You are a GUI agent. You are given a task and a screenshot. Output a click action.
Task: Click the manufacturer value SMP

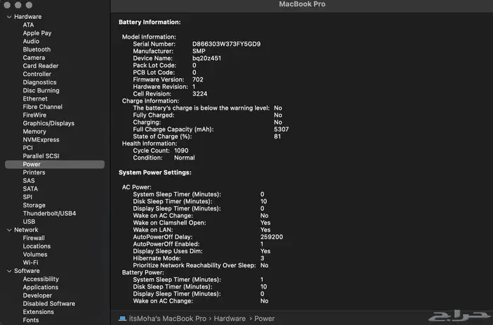point(199,51)
